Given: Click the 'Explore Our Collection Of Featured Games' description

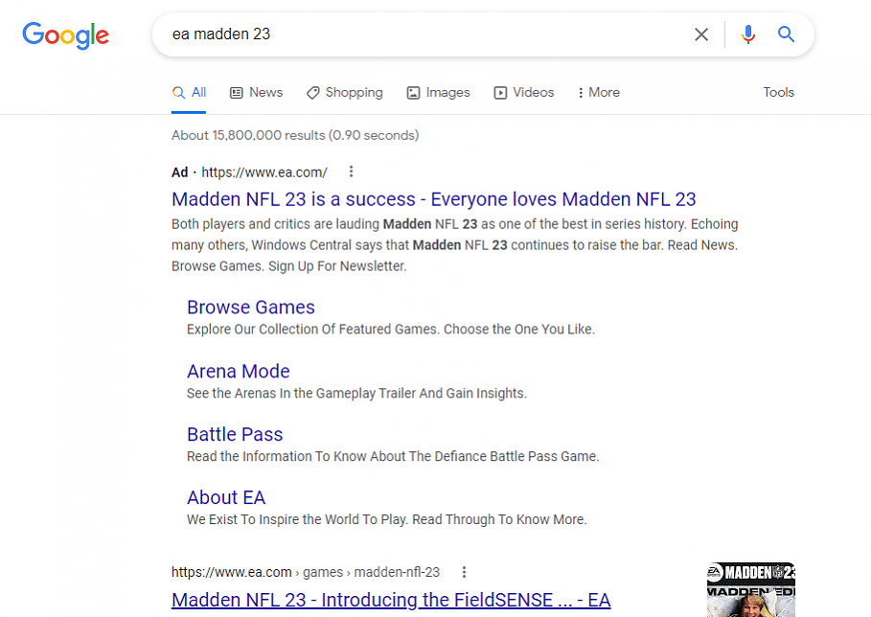Looking at the screenshot, I should (391, 330).
